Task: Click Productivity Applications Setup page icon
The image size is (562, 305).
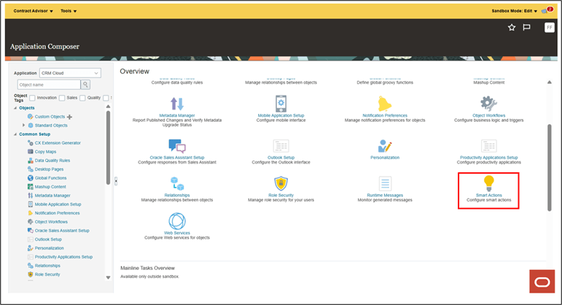Action: pyautogui.click(x=489, y=146)
